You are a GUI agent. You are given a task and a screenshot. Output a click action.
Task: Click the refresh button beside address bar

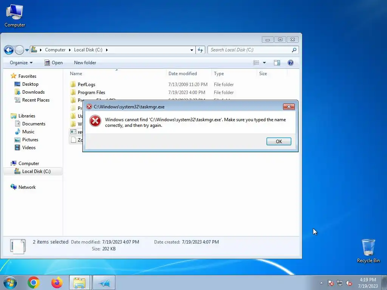point(200,50)
